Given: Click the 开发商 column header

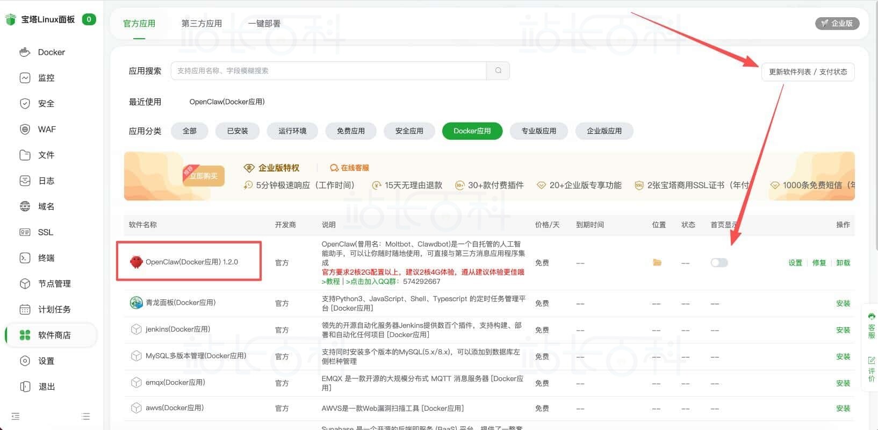Looking at the screenshot, I should [x=285, y=225].
